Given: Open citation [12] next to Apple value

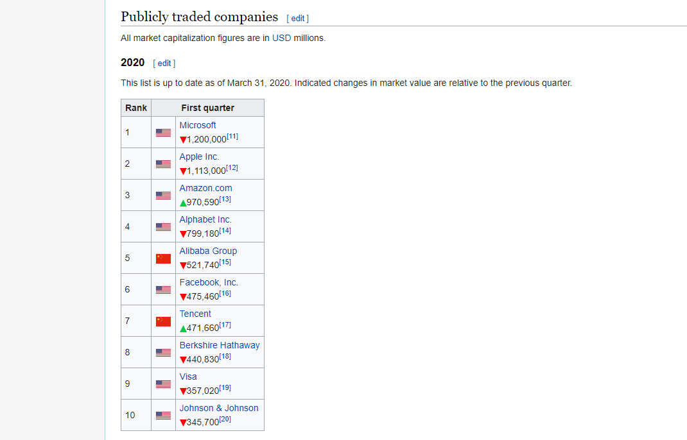Looking at the screenshot, I should 232,167.
